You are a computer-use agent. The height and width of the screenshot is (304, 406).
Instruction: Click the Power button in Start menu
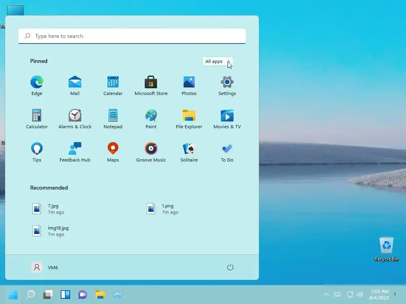230,267
